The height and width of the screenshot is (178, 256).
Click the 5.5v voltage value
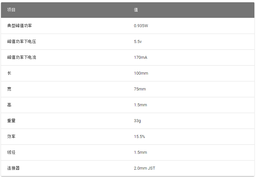point(138,42)
